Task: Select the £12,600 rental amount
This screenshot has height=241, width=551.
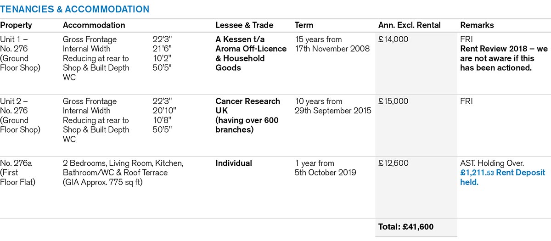Action: click(x=393, y=163)
